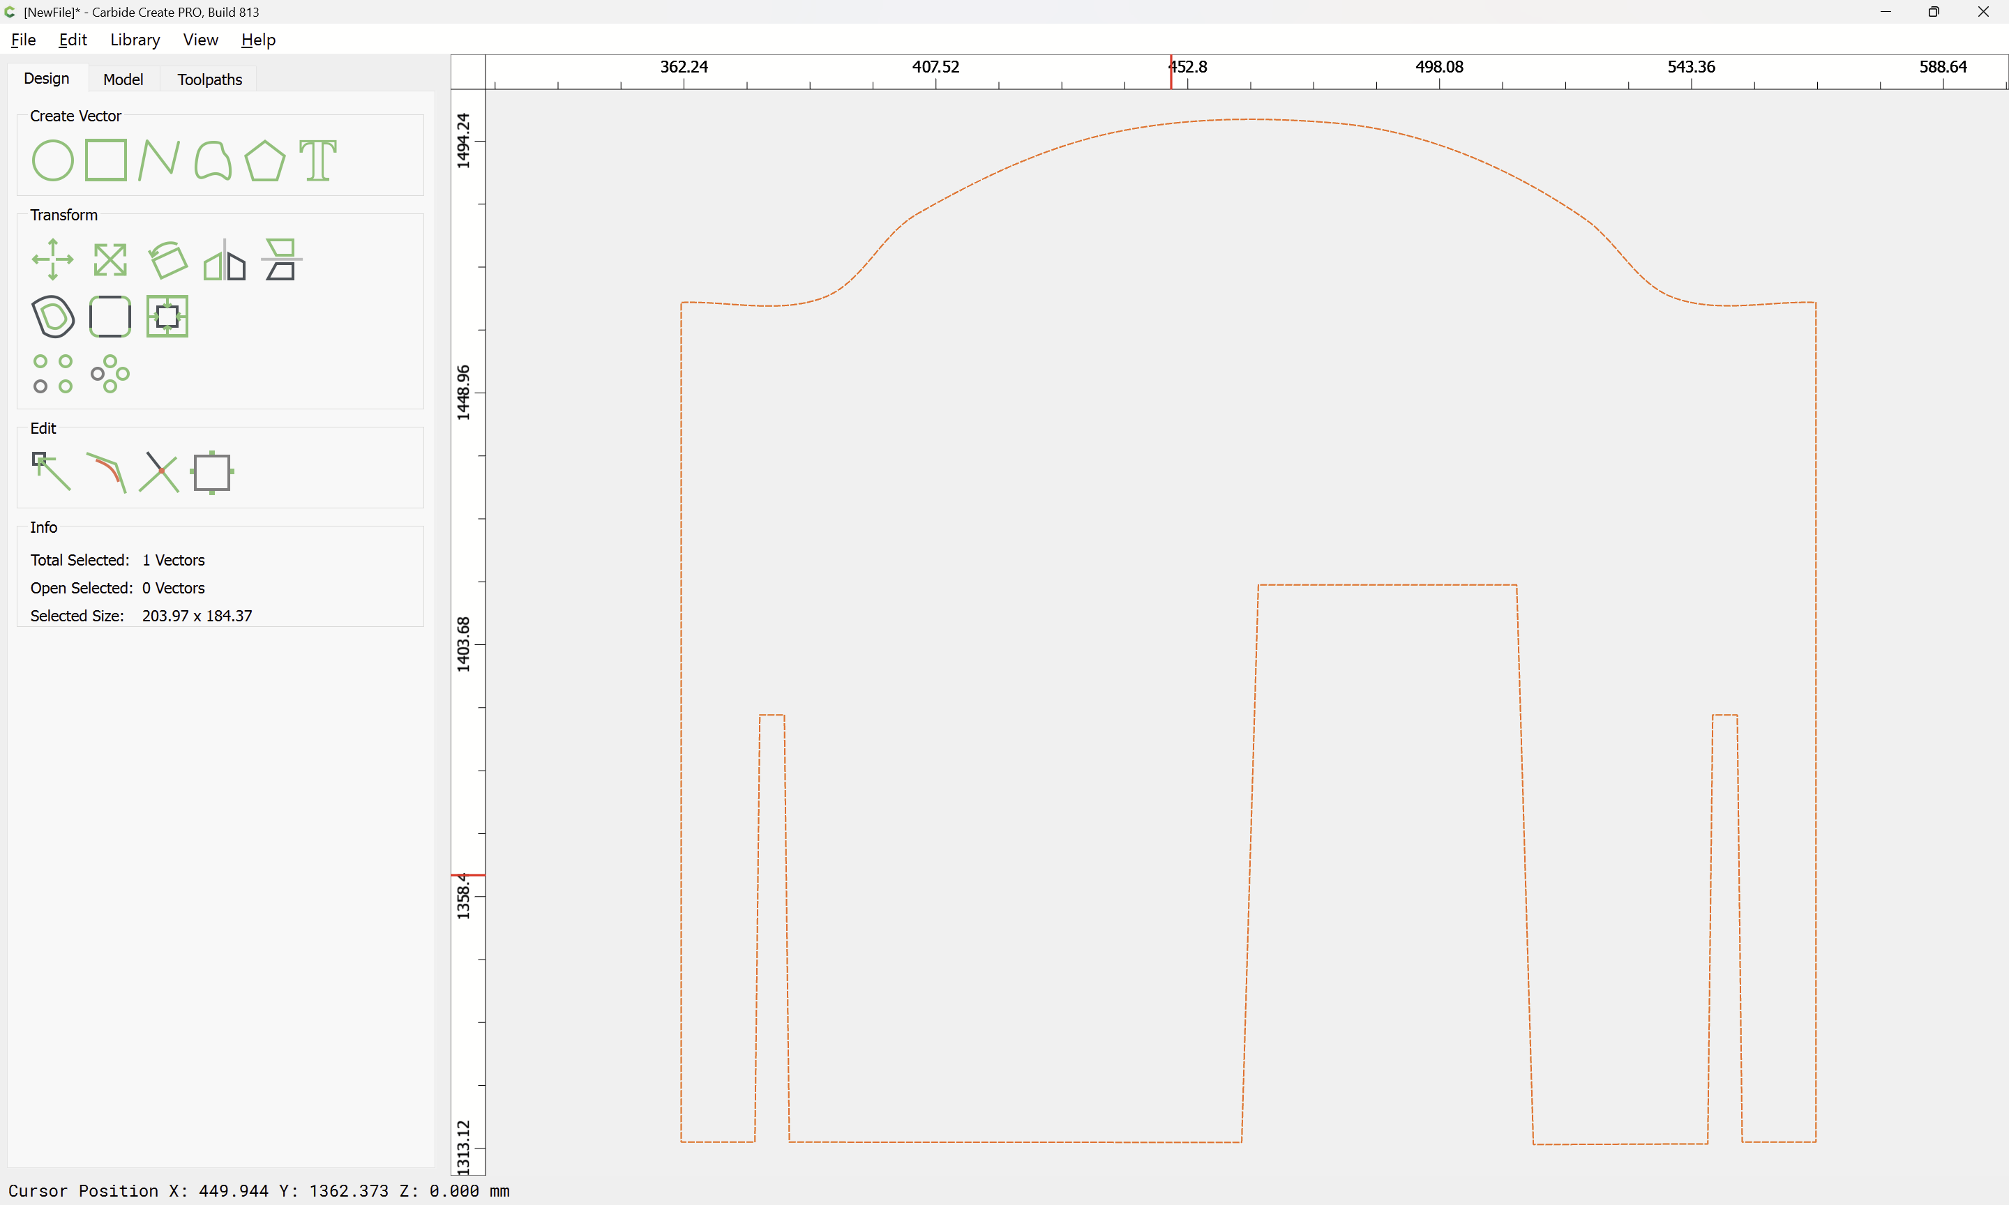Click the horizontal ruler at 498.08

coord(1439,66)
